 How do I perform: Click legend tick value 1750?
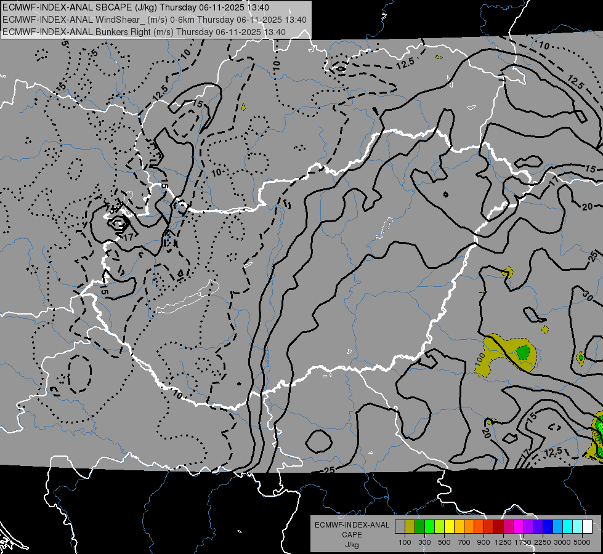pyautogui.click(x=523, y=542)
